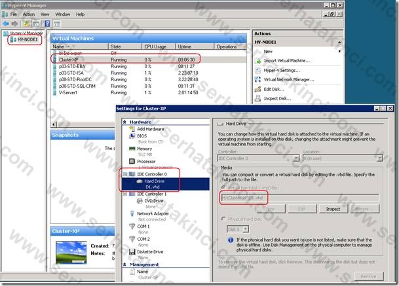Click Import Virtual Machine action icon
The height and width of the screenshot is (286, 399).
pos(257,61)
